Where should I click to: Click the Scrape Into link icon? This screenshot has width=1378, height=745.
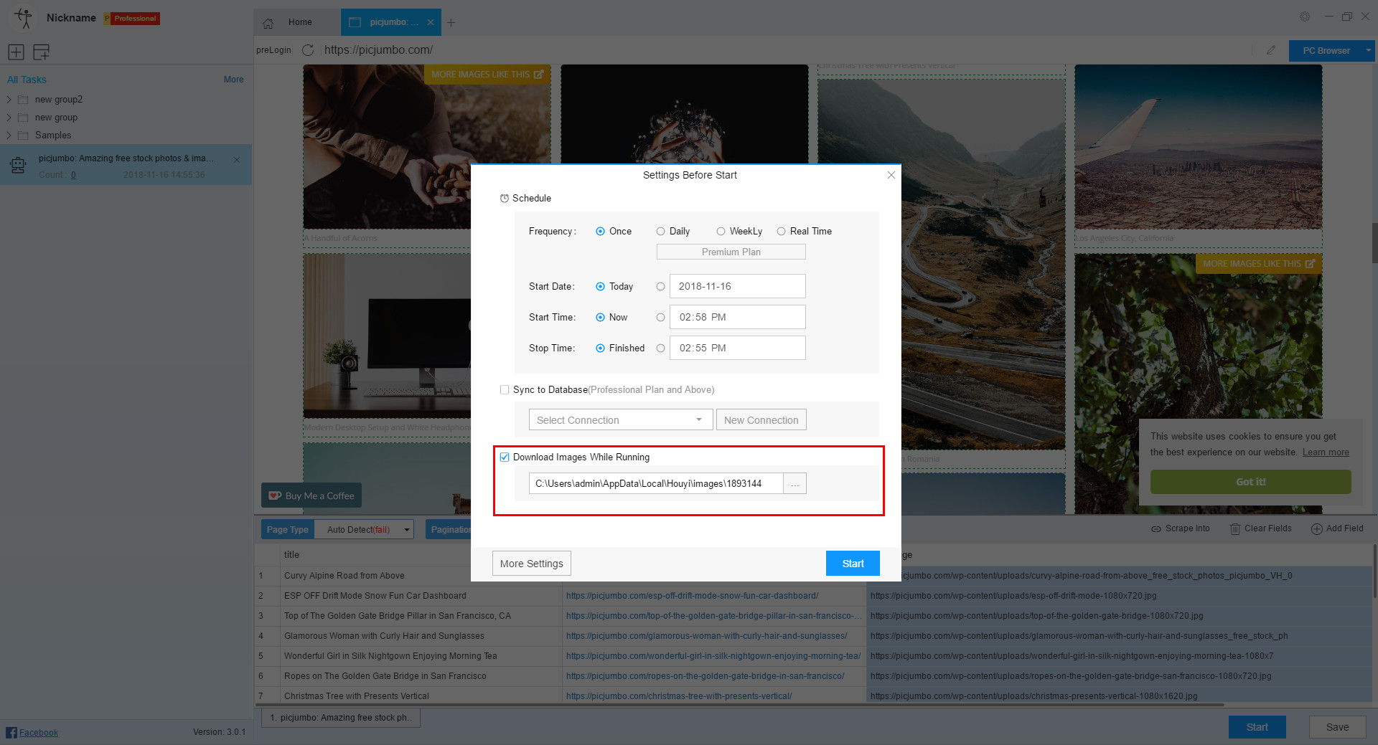click(1156, 529)
